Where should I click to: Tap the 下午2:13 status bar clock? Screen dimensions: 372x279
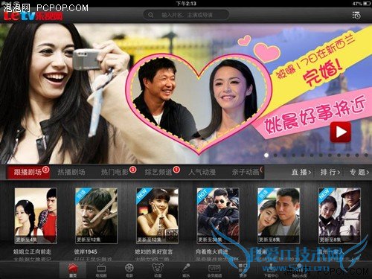[186, 4]
